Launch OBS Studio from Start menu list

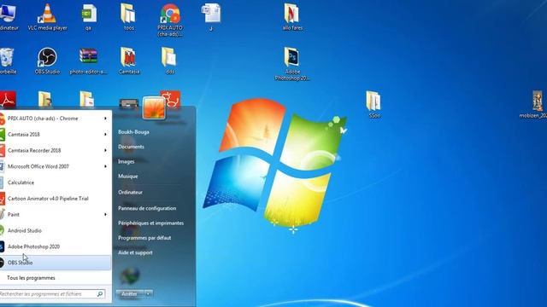[56, 263]
